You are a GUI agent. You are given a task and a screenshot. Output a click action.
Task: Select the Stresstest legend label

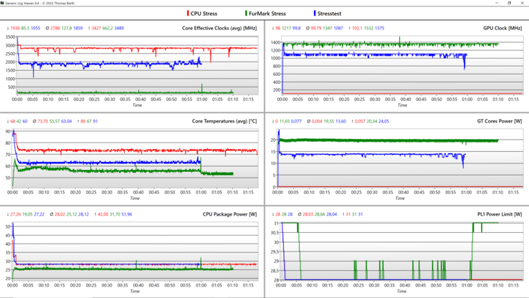coord(330,14)
